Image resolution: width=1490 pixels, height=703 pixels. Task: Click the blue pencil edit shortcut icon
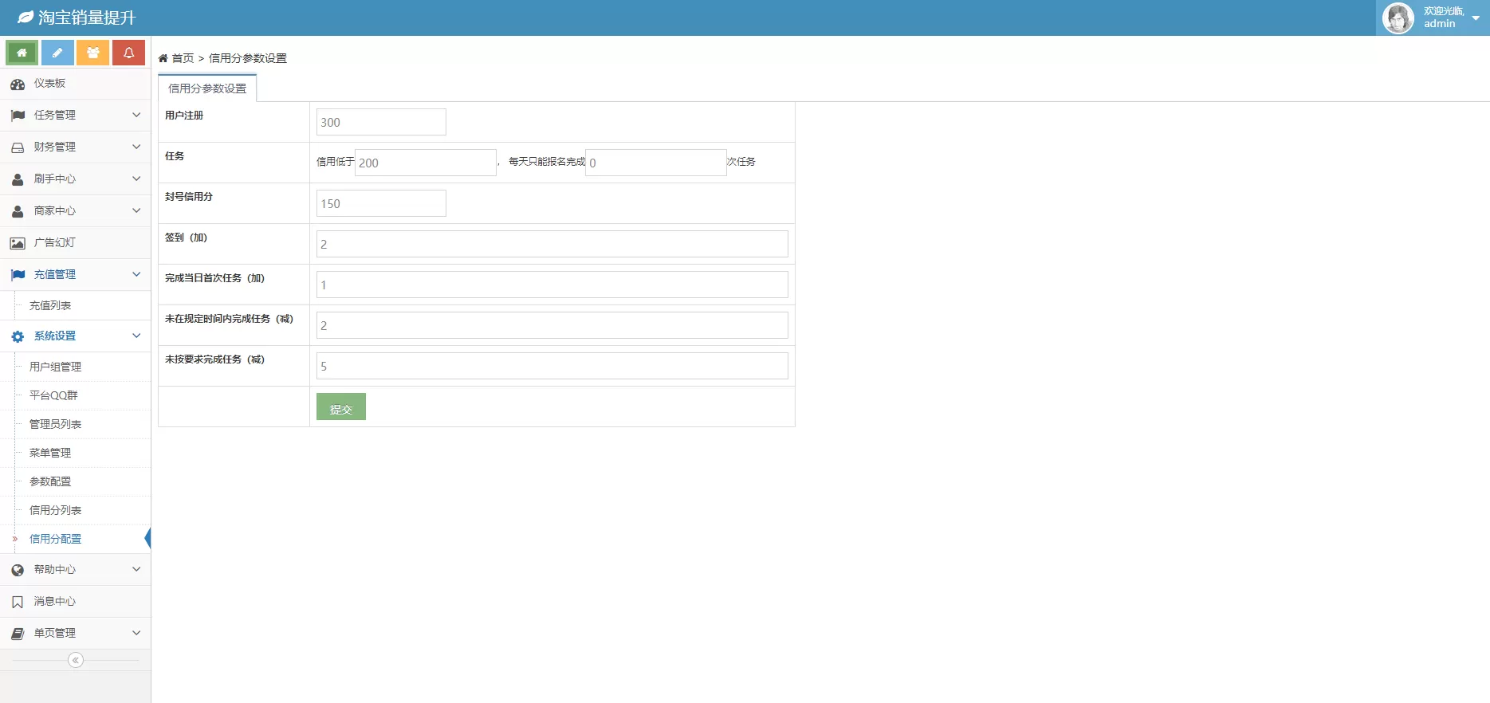(57, 53)
